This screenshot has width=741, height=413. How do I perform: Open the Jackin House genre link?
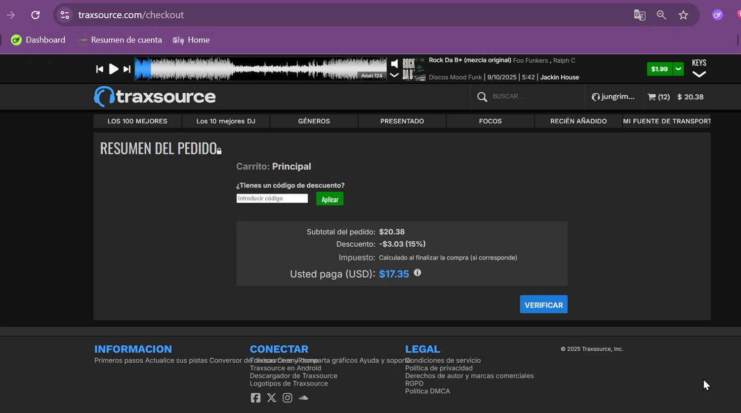click(560, 77)
